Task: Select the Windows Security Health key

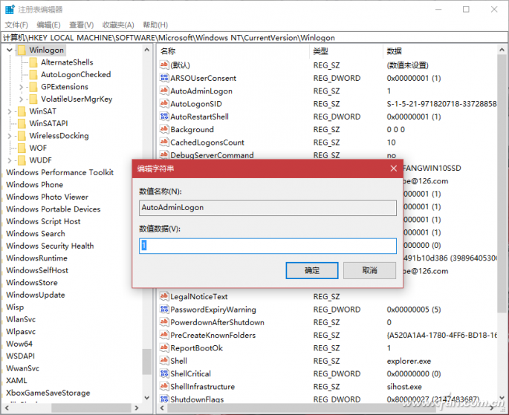Action: click(x=50, y=246)
